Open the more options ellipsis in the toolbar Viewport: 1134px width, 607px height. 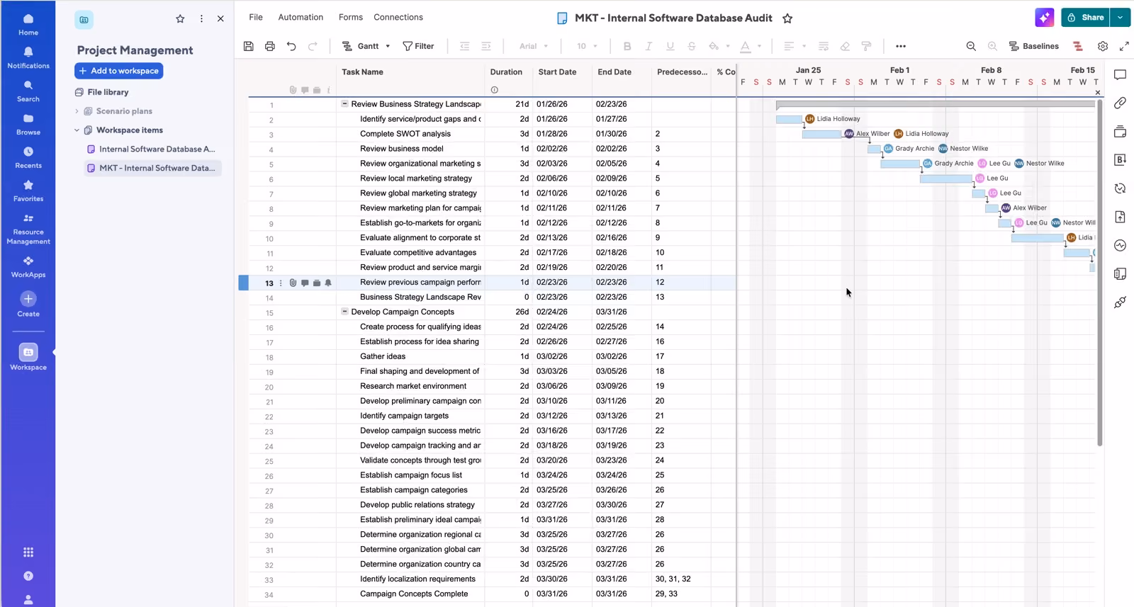(x=901, y=46)
